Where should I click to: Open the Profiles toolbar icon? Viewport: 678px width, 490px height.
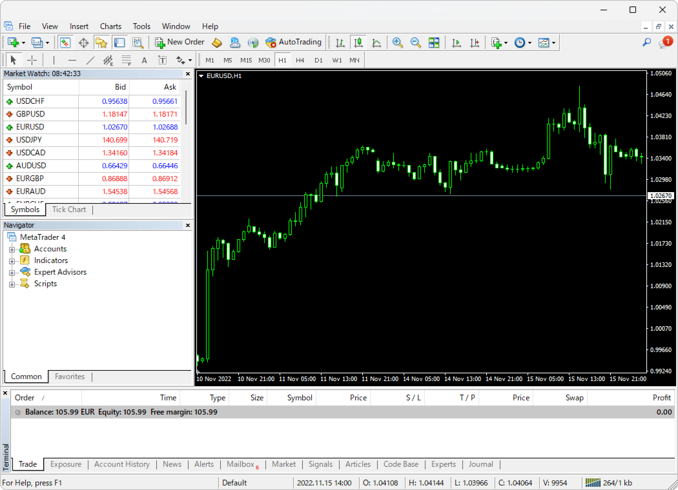[x=37, y=43]
